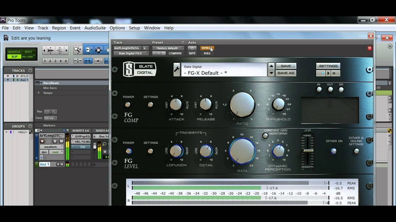This screenshot has height=222, width=396.
Task: Enable Shuffle edit mode
Action: click(14, 52)
